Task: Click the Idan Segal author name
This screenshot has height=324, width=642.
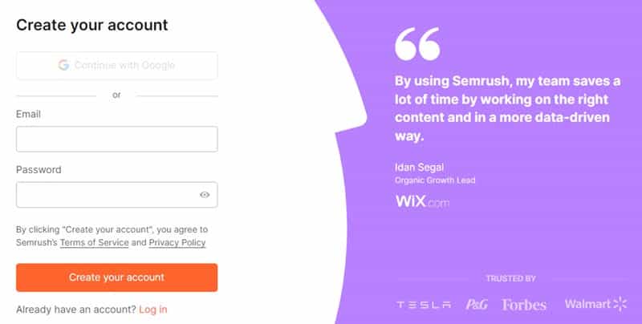Action: click(x=417, y=168)
